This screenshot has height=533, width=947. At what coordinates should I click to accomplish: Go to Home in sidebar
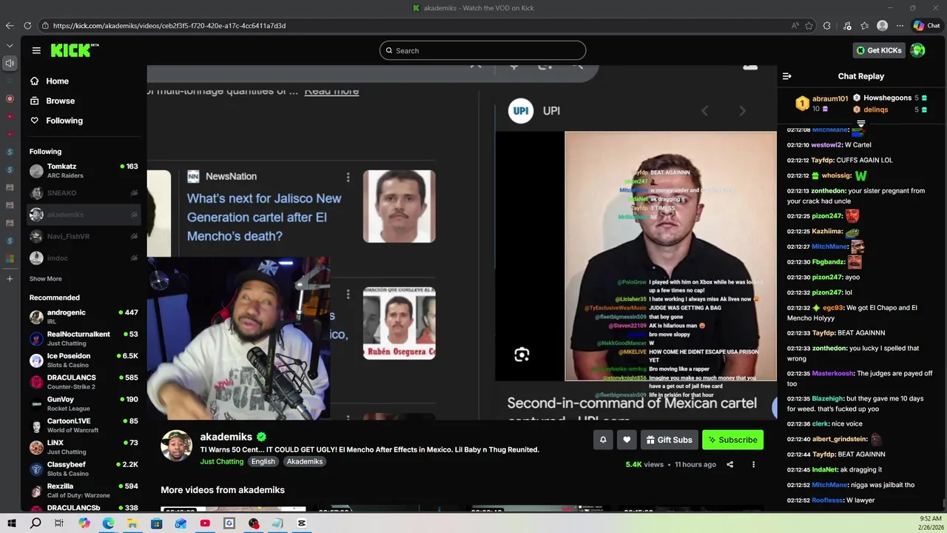click(x=57, y=81)
